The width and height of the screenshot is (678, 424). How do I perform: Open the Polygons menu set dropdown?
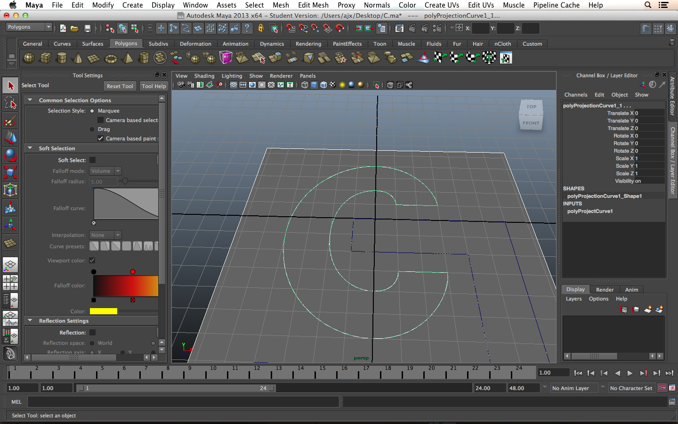(28, 27)
